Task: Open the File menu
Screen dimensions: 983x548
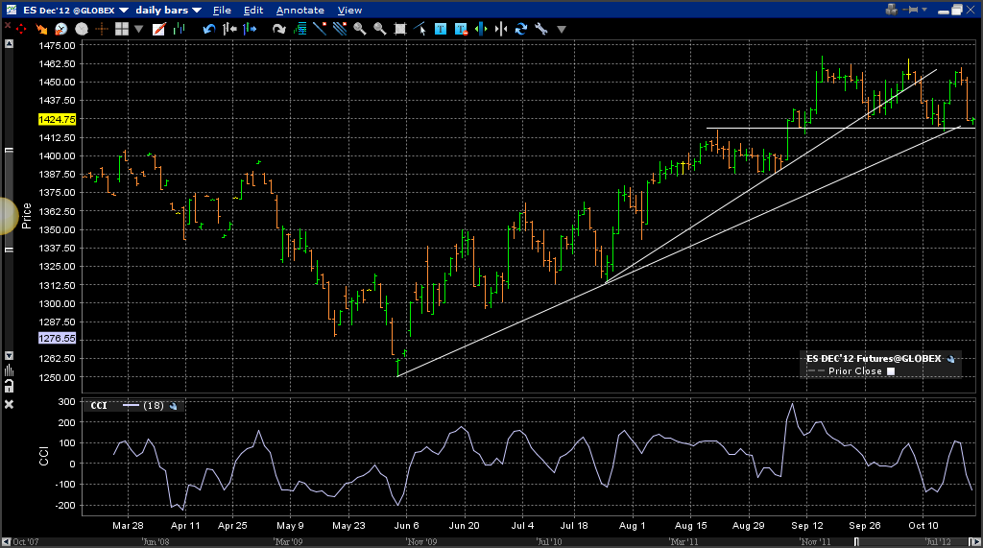Action: [222, 10]
